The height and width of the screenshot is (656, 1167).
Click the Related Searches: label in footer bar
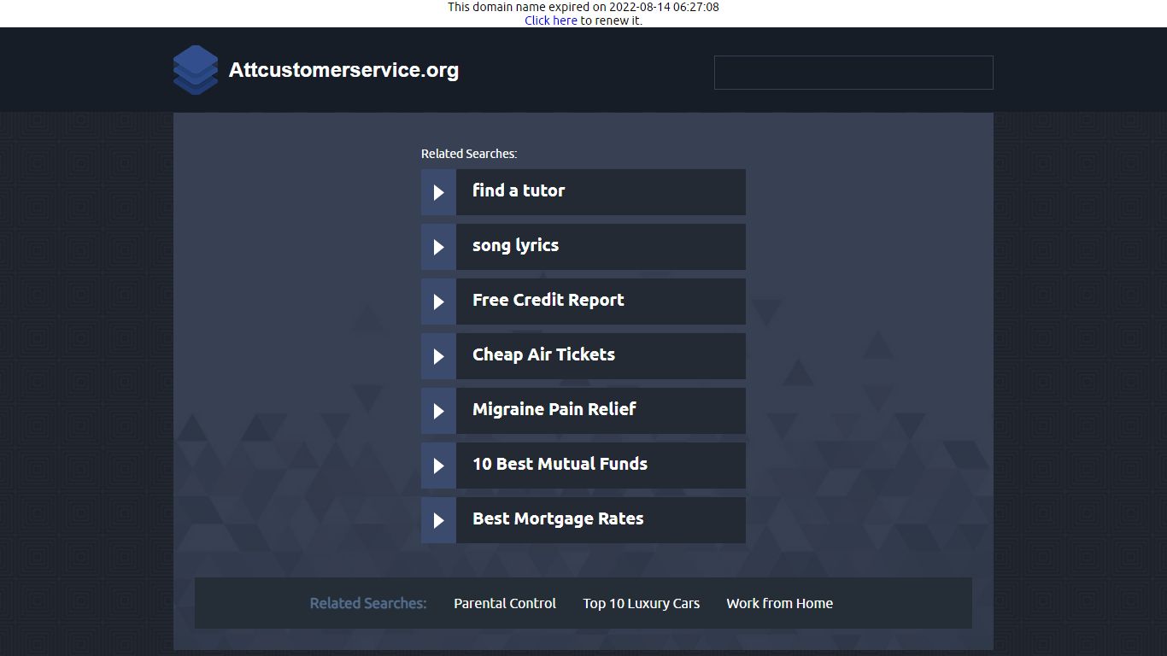368,603
